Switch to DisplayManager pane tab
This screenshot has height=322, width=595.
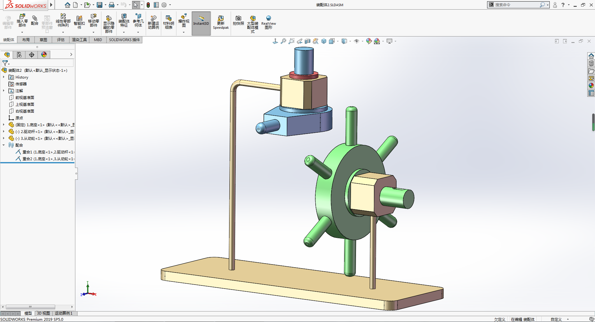point(44,55)
